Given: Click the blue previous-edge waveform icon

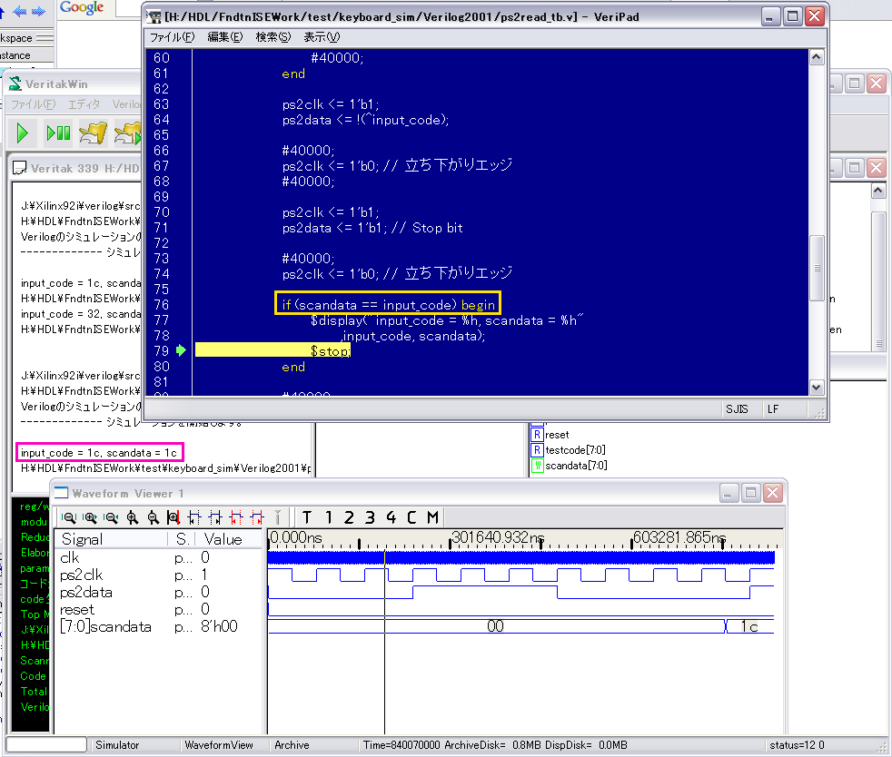Looking at the screenshot, I should [194, 517].
